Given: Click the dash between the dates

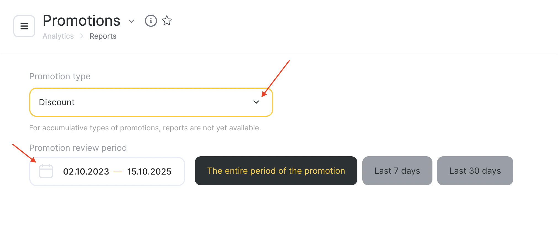Looking at the screenshot, I should (118, 172).
